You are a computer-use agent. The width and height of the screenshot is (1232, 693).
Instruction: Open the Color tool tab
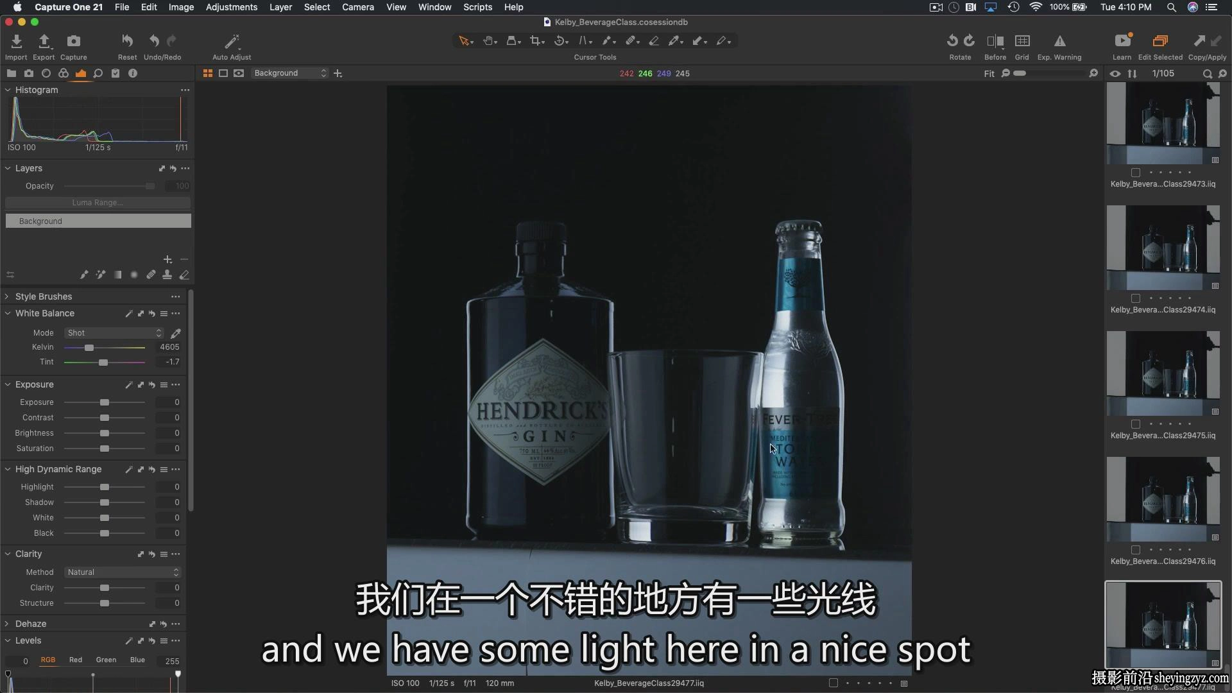tap(64, 73)
